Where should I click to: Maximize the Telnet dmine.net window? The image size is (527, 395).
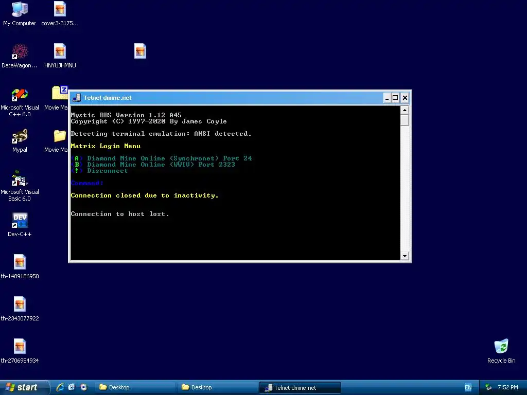click(396, 98)
